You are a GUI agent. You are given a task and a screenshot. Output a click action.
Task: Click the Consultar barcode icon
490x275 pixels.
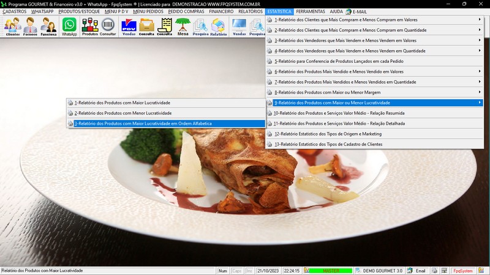tap(108, 26)
